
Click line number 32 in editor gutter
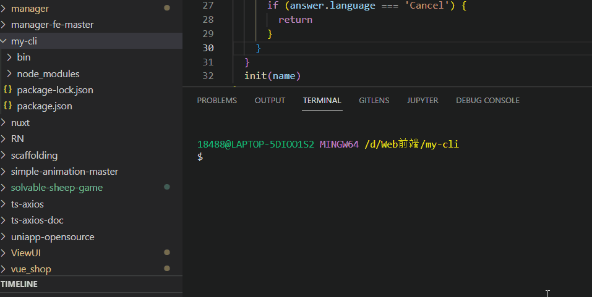[x=208, y=76]
